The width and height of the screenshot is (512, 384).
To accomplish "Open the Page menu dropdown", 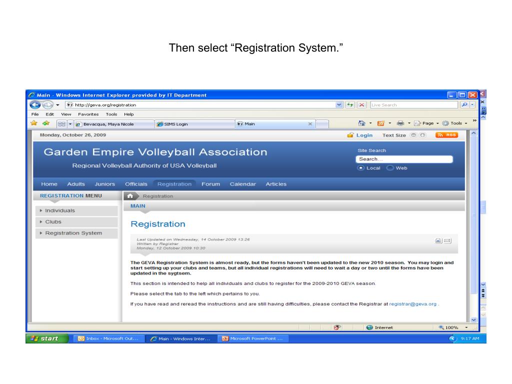I will [x=426, y=123].
